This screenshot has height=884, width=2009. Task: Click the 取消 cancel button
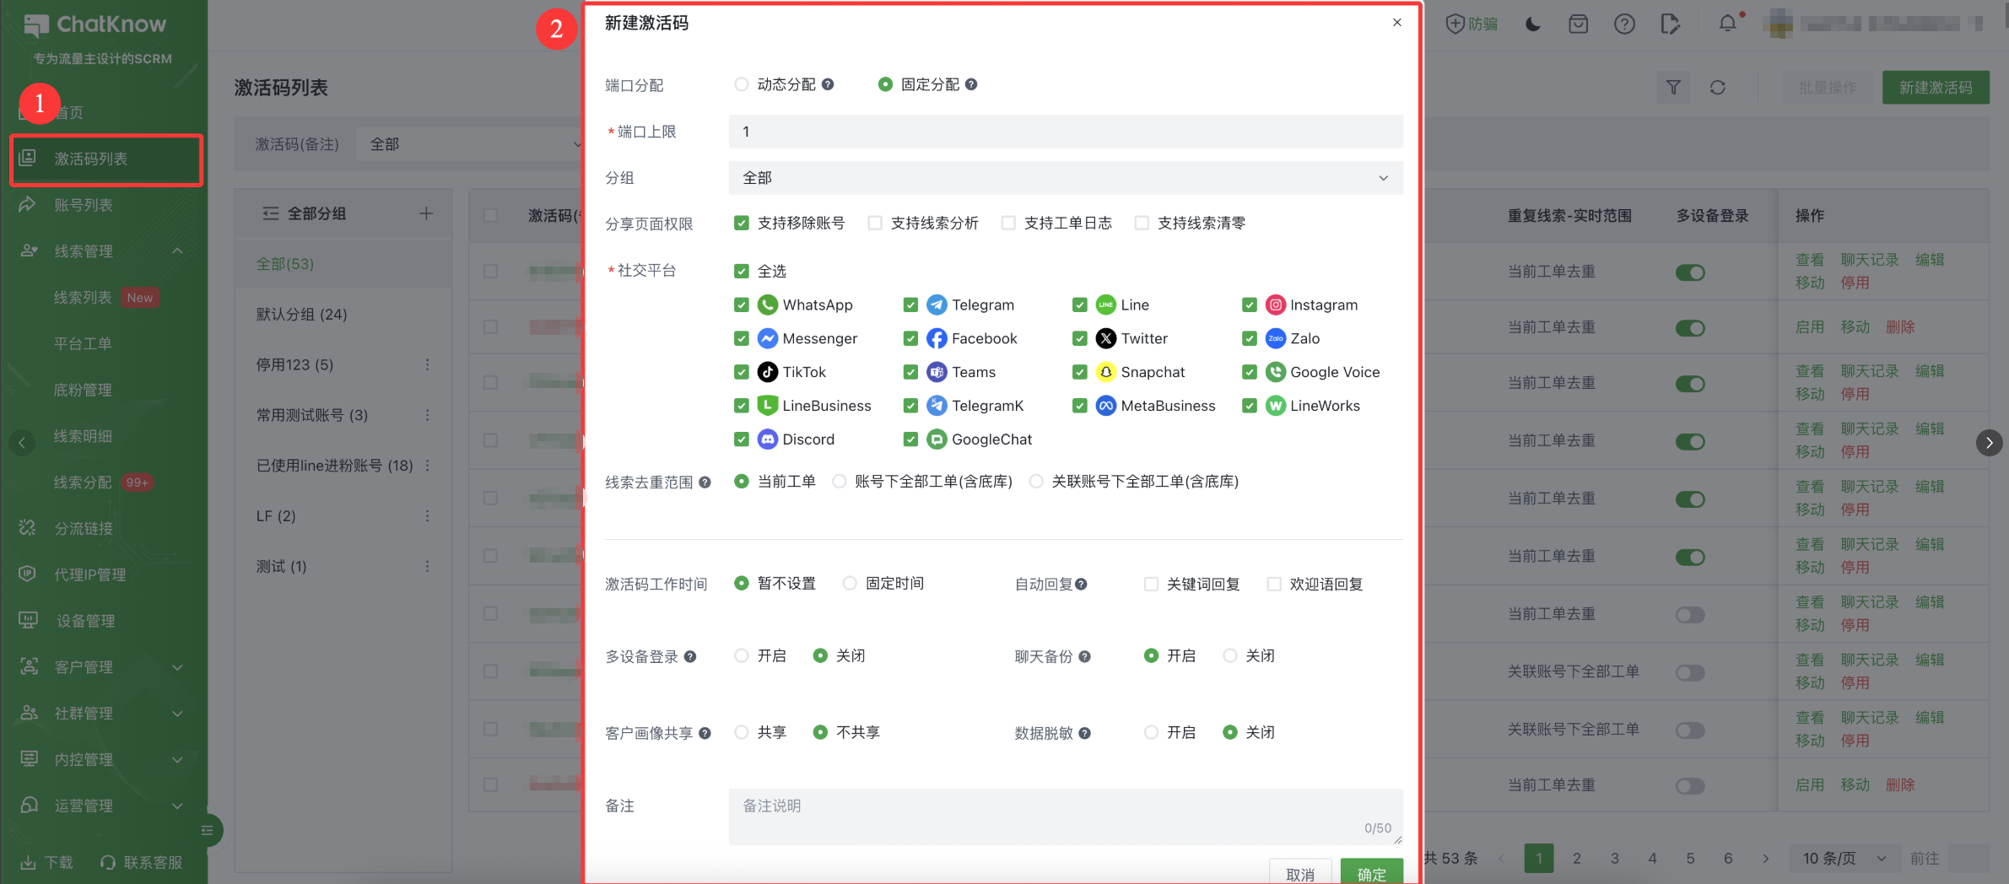(1299, 873)
